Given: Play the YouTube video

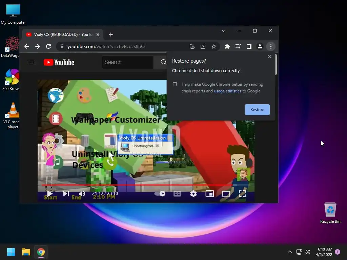Looking at the screenshot, I should pos(49,194).
